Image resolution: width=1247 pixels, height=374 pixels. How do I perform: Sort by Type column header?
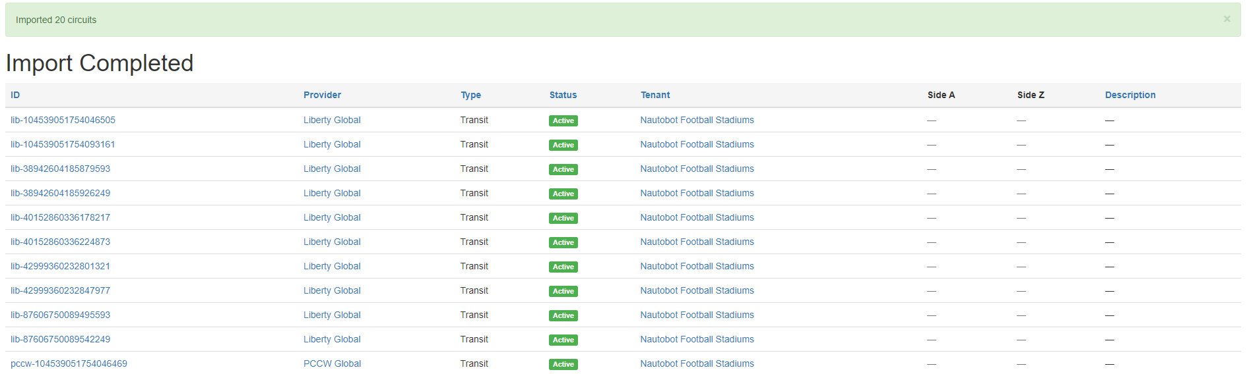[x=470, y=95]
